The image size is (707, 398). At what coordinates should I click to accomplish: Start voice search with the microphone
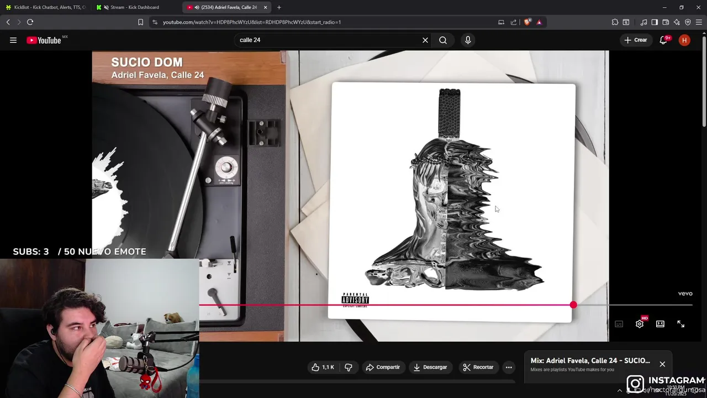pyautogui.click(x=468, y=40)
